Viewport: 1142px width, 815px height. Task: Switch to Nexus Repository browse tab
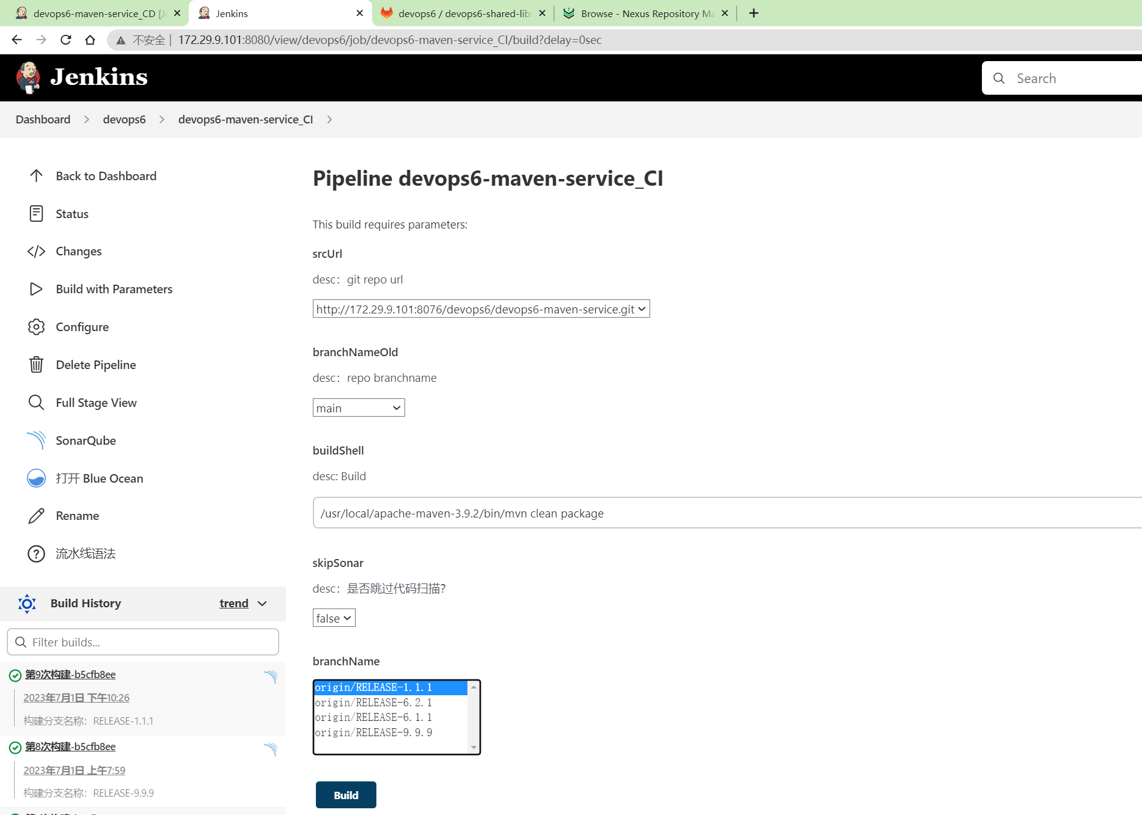646,13
